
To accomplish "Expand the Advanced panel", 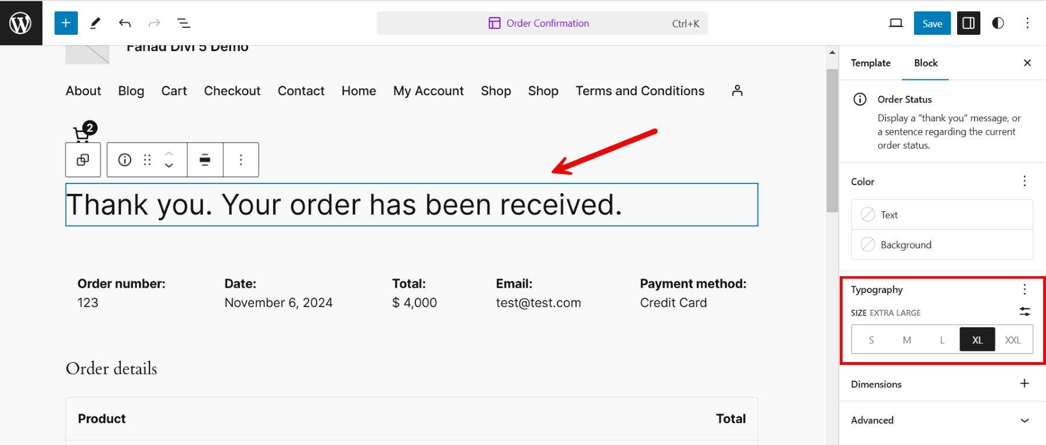I will click(1024, 421).
